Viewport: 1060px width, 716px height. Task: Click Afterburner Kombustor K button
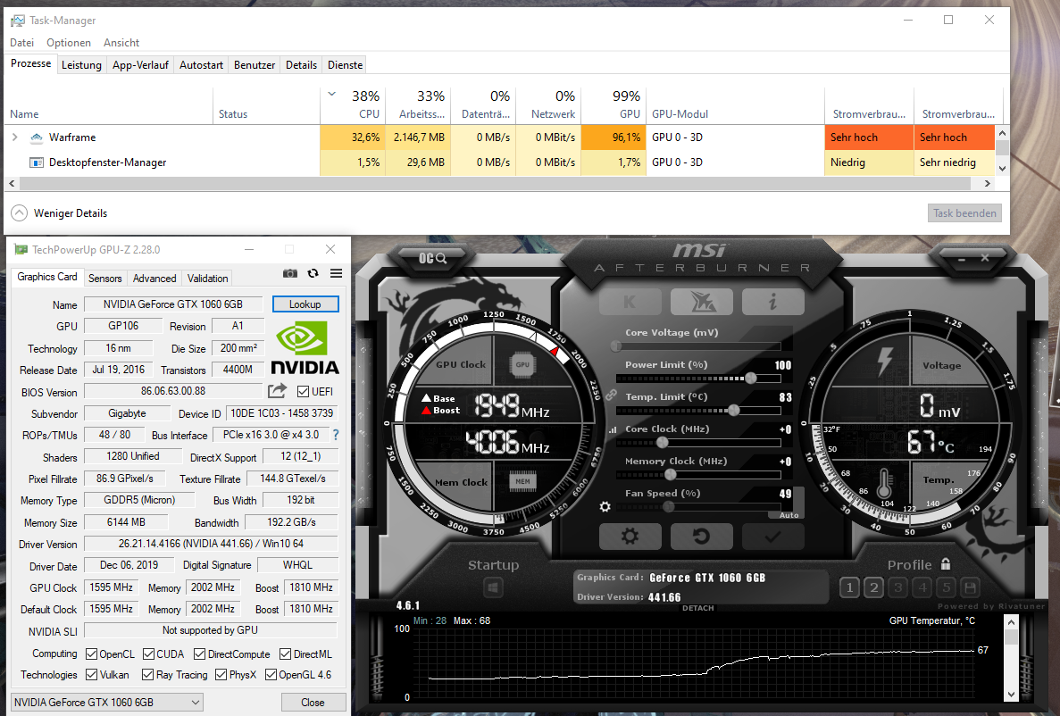click(630, 302)
